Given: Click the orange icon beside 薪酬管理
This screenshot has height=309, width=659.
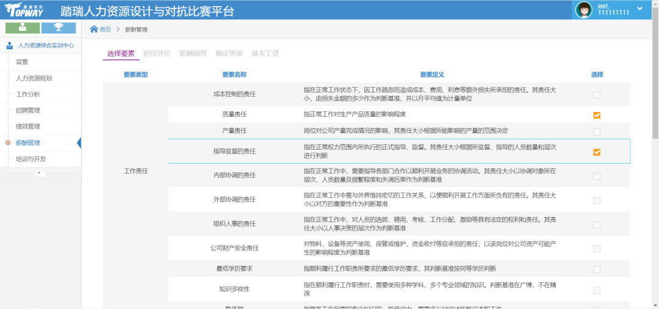Looking at the screenshot, I should [8, 143].
